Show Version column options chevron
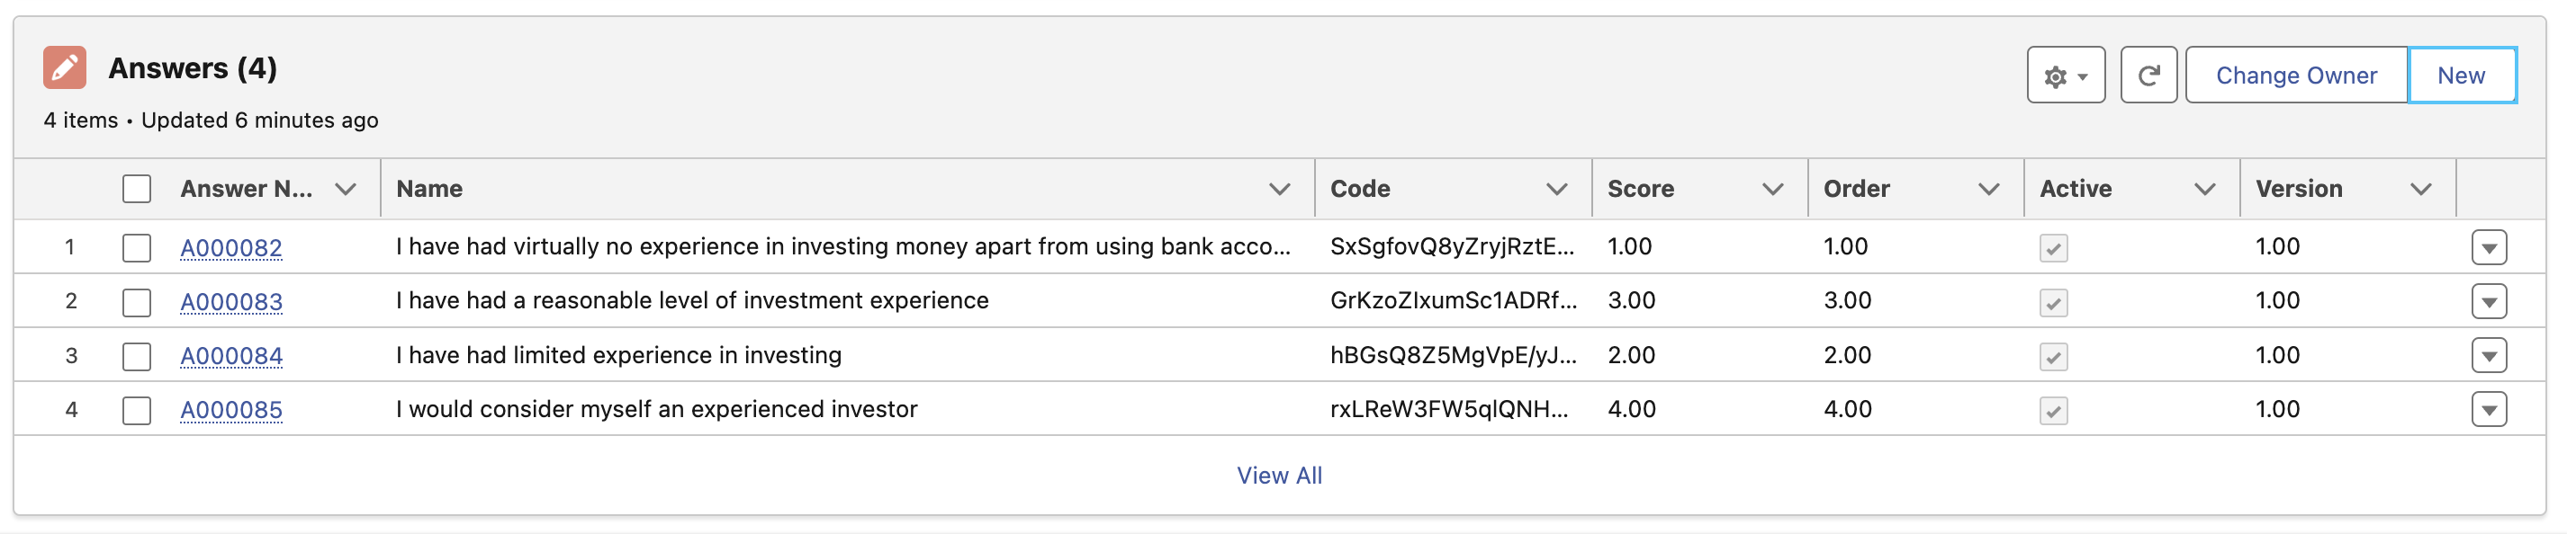The width and height of the screenshot is (2567, 534). [2420, 189]
